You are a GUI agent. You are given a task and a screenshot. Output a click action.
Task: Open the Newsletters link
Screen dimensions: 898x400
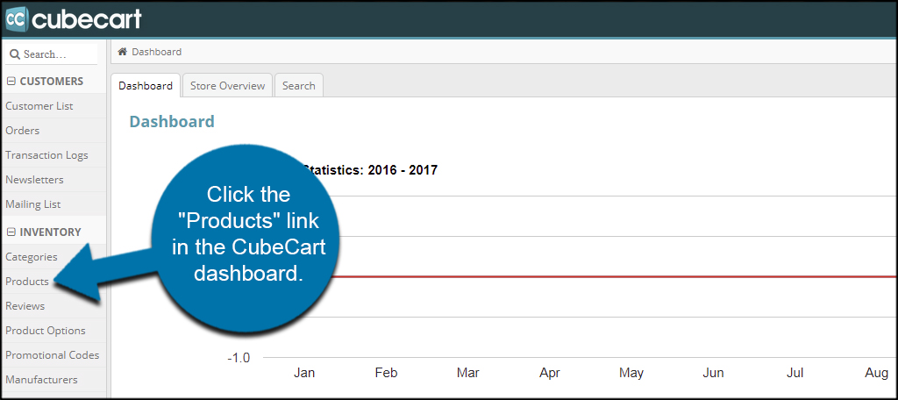34,180
